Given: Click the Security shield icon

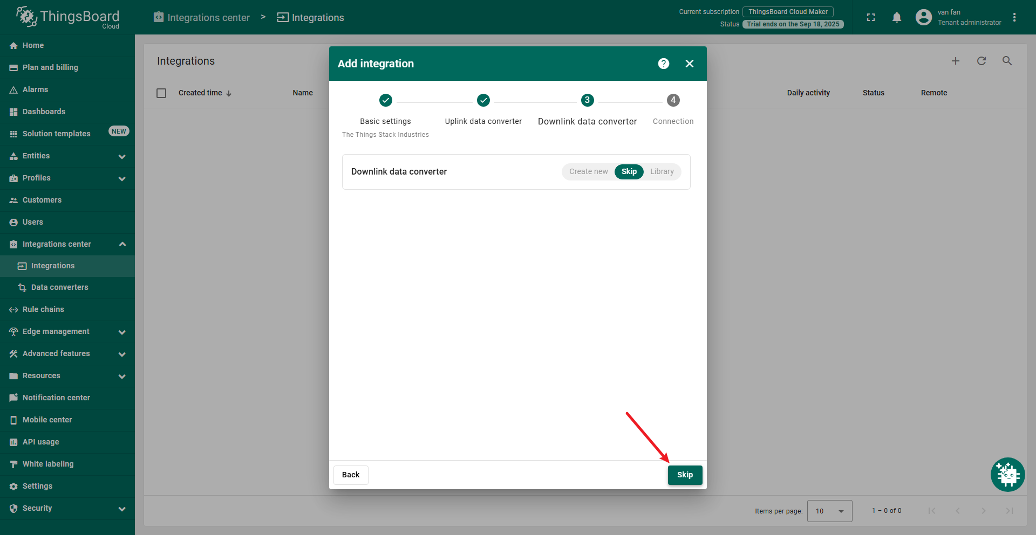Looking at the screenshot, I should tap(13, 509).
